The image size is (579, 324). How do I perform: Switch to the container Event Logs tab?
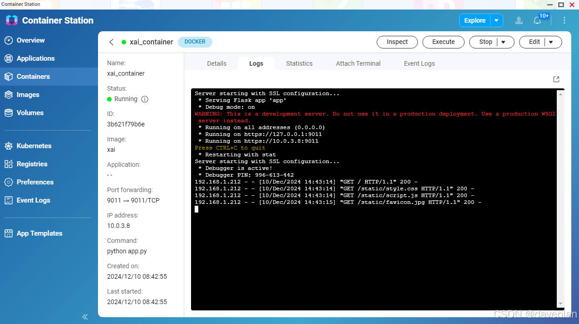[419, 63]
